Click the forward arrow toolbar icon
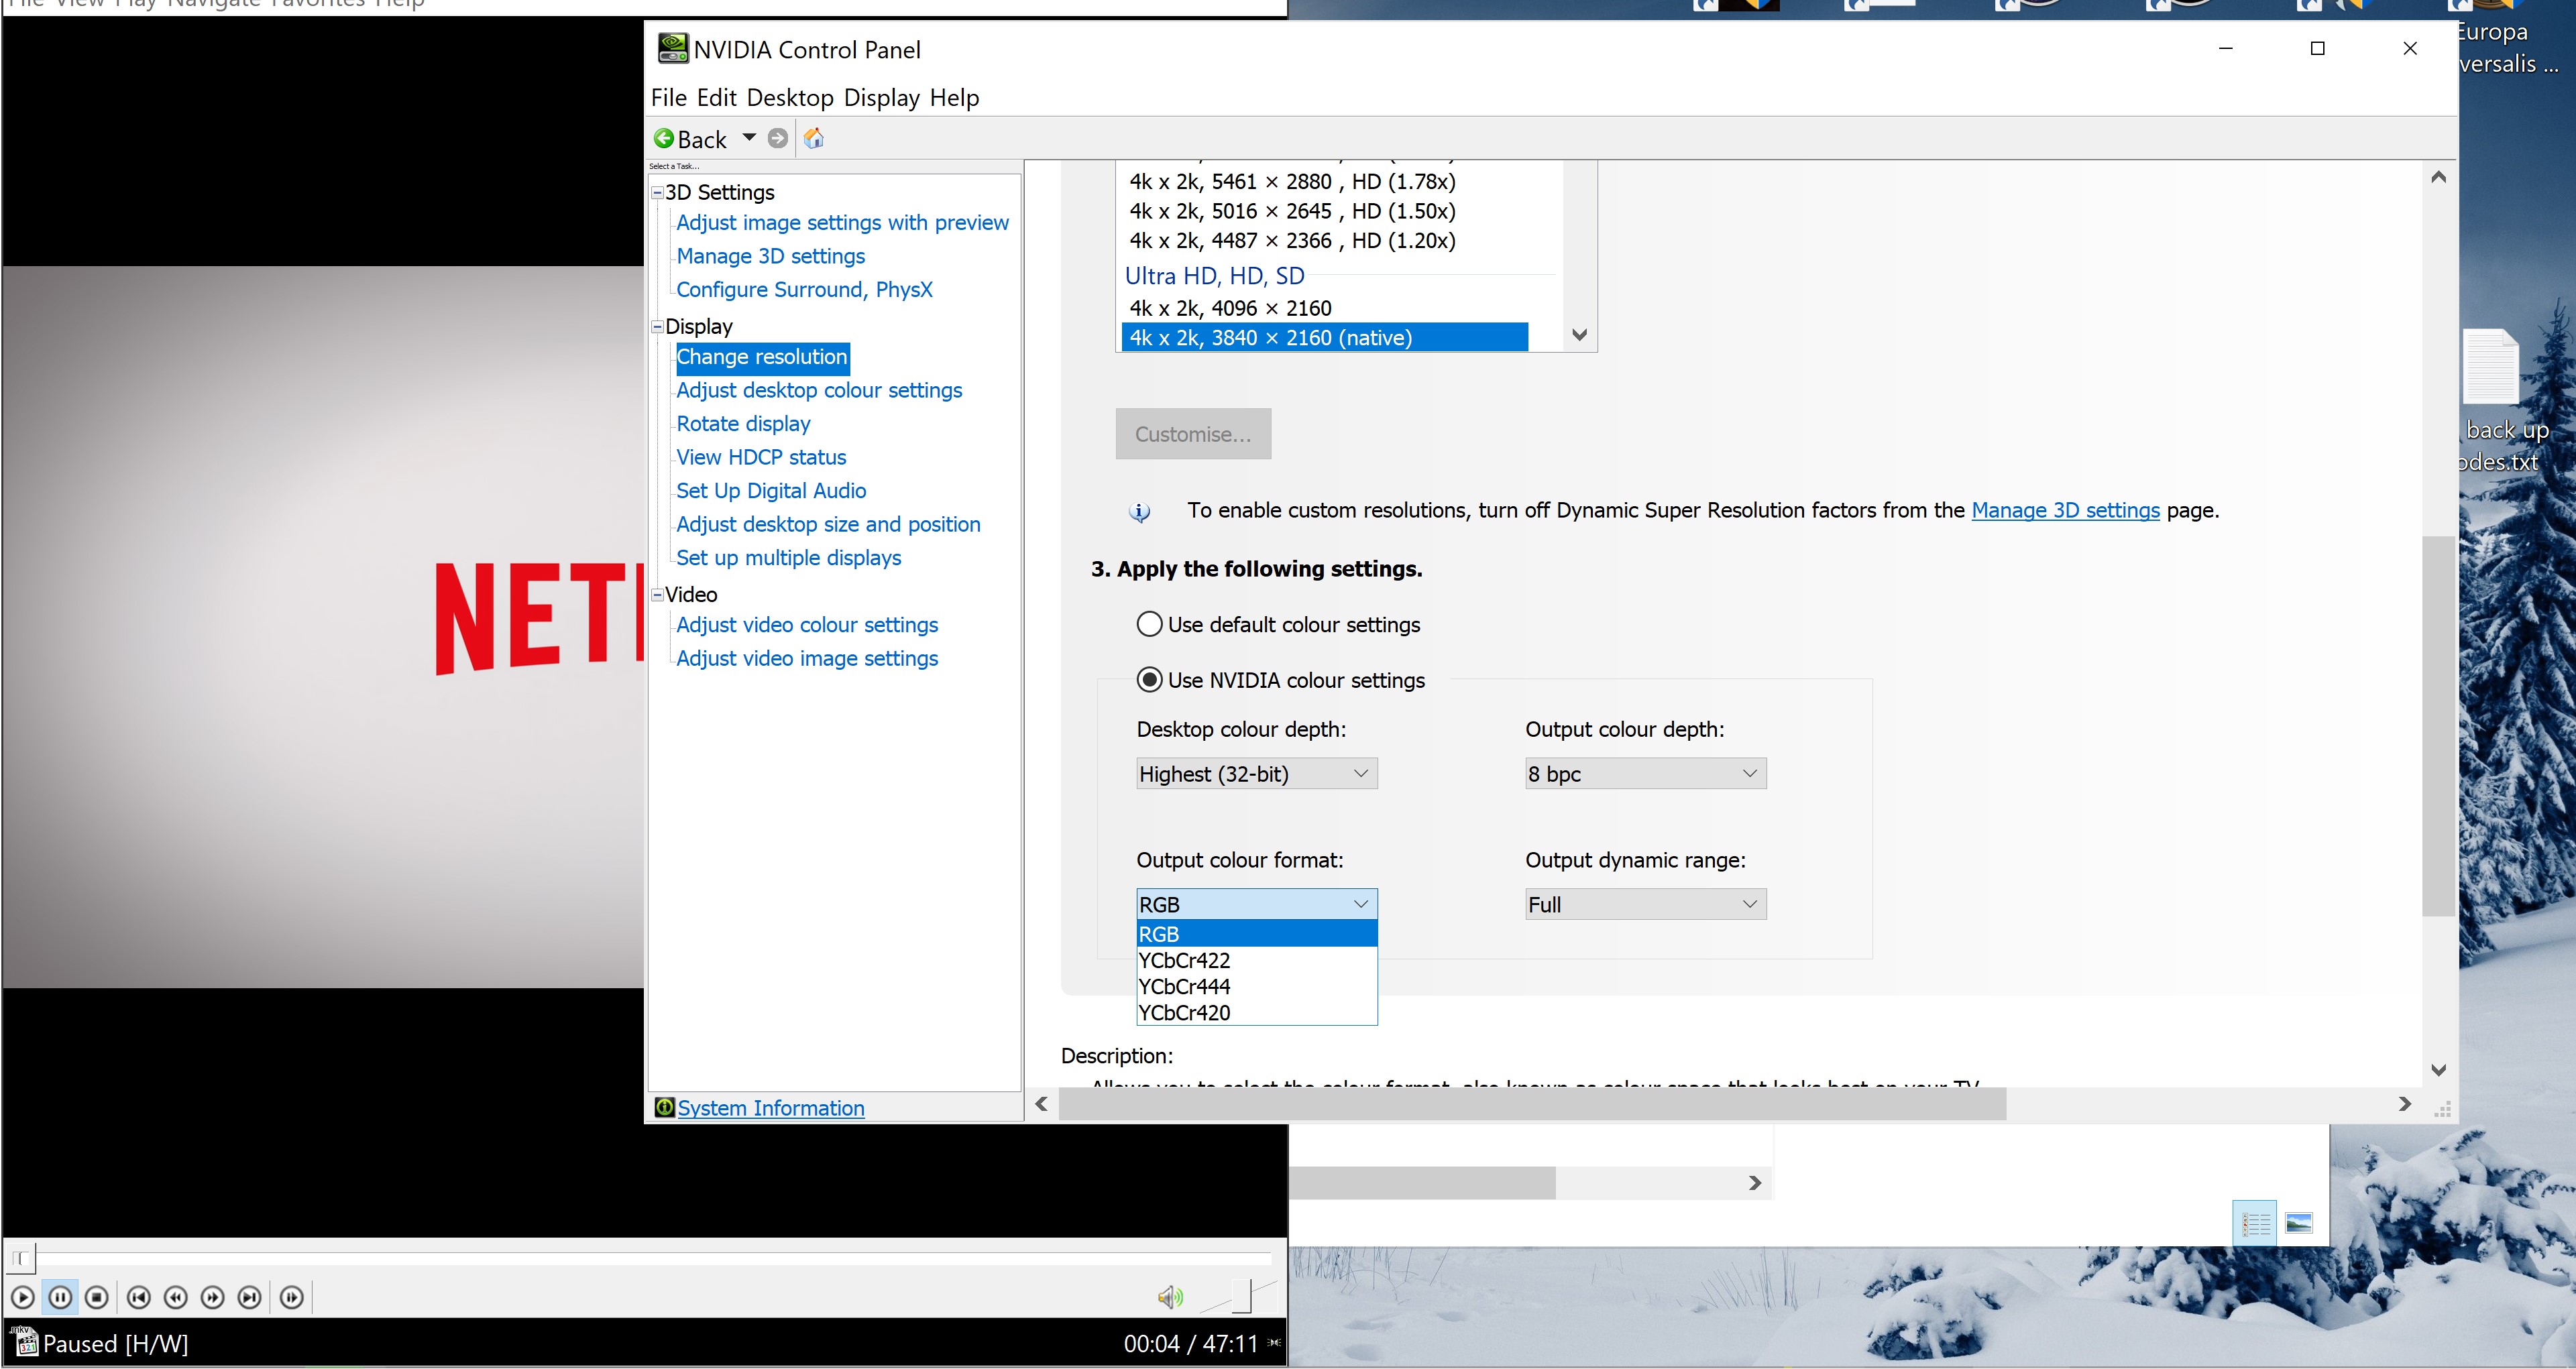The height and width of the screenshot is (1369, 2576). [778, 138]
